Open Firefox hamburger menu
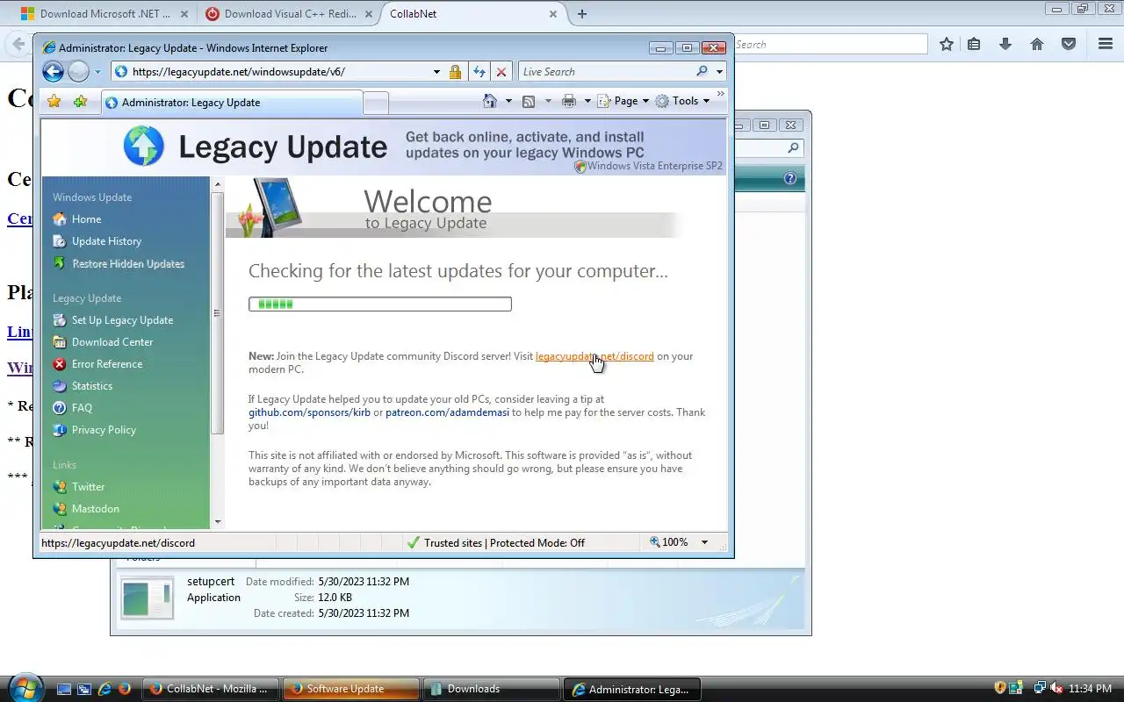1124x702 pixels. (1106, 44)
